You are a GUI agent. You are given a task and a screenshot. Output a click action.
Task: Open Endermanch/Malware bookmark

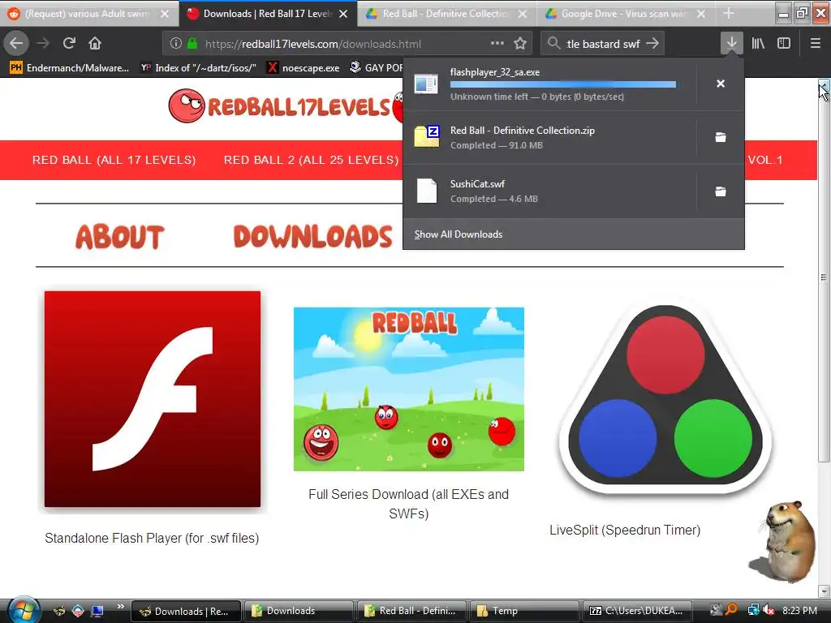[69, 68]
